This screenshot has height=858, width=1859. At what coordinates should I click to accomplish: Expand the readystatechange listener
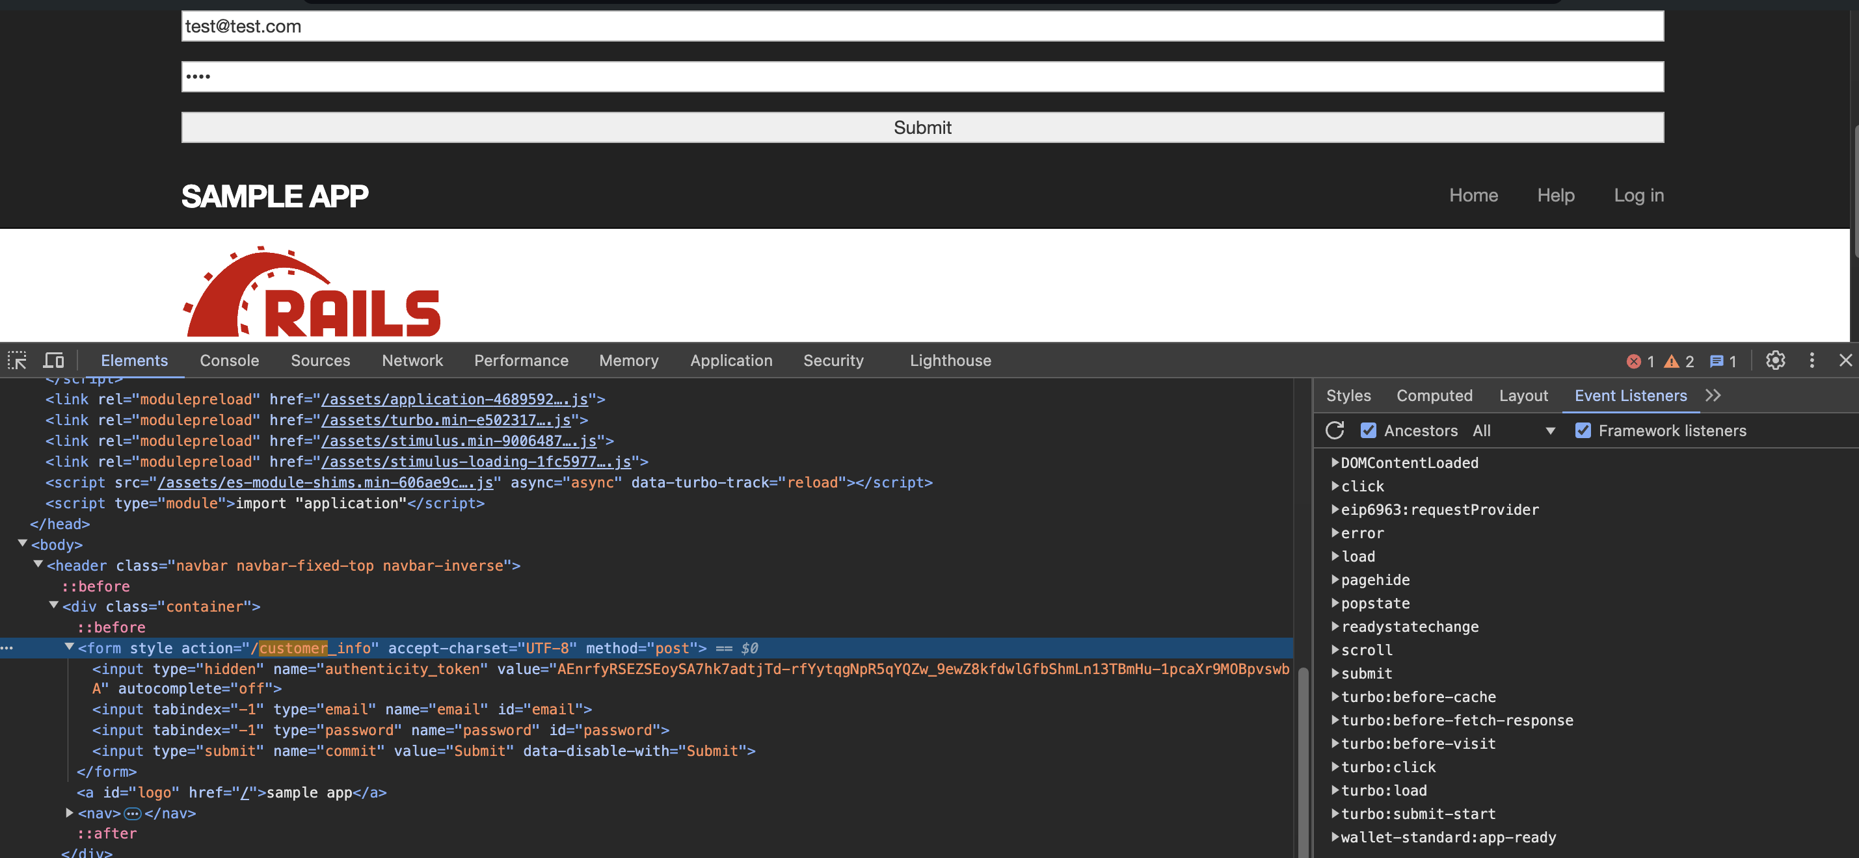pos(1335,627)
